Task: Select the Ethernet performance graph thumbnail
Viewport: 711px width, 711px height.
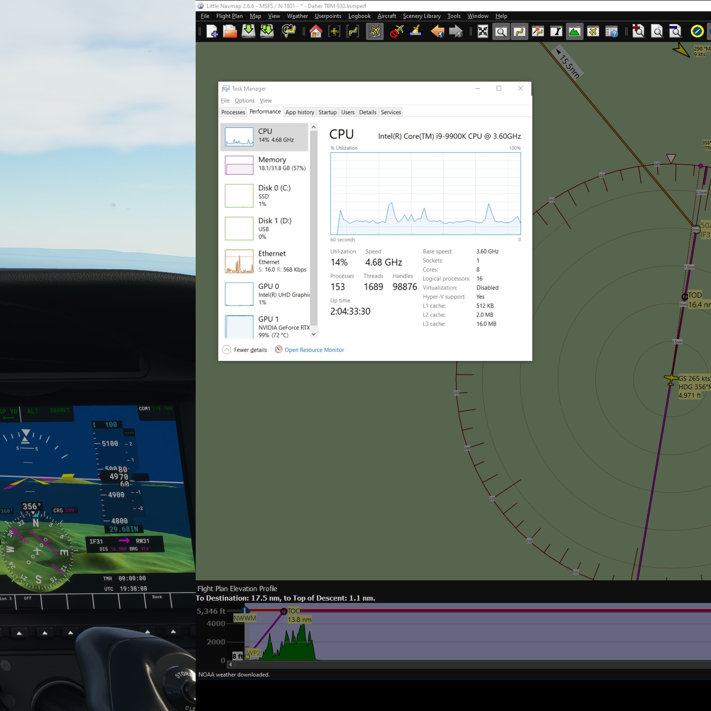Action: coord(239,262)
